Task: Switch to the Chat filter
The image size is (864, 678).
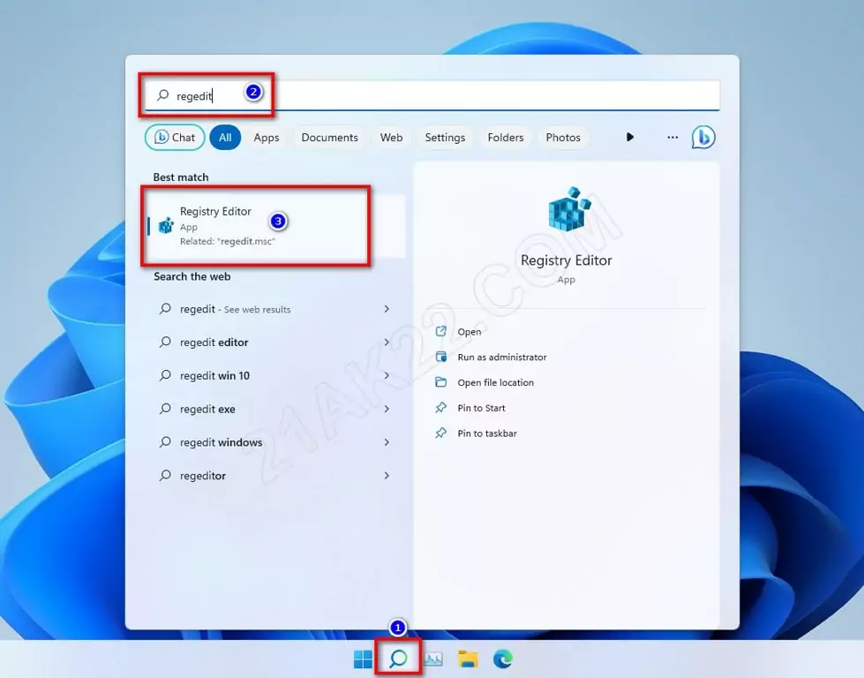Action: [175, 137]
